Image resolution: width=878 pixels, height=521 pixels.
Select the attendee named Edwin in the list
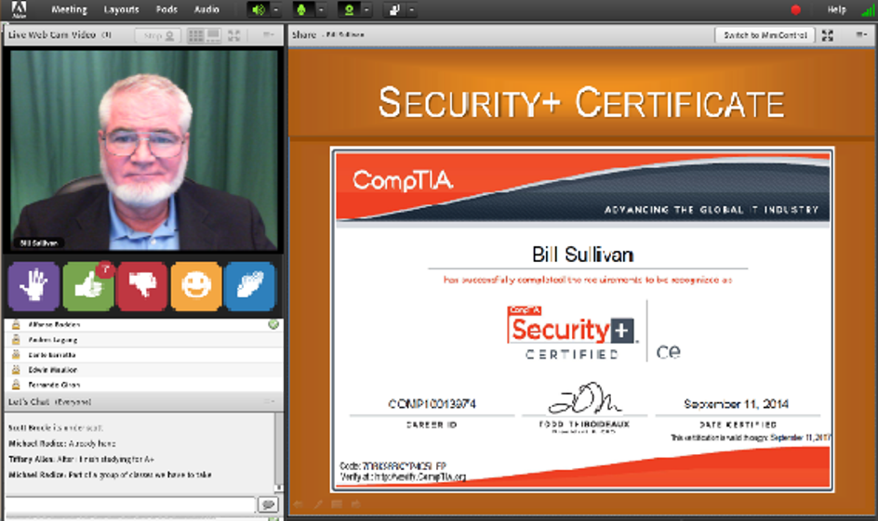coord(143,370)
